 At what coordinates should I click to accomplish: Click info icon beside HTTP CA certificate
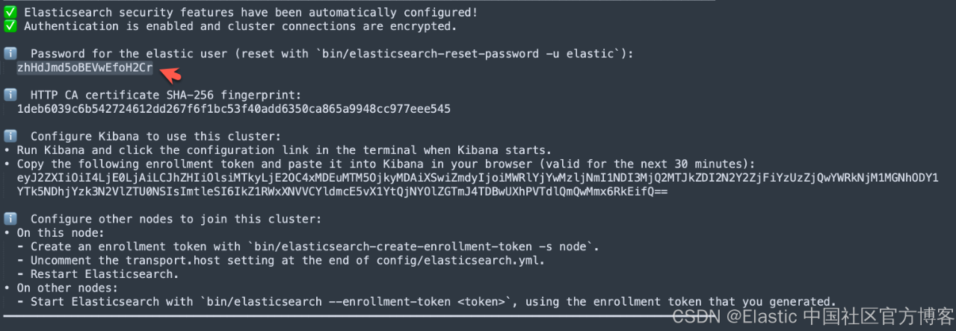point(10,95)
